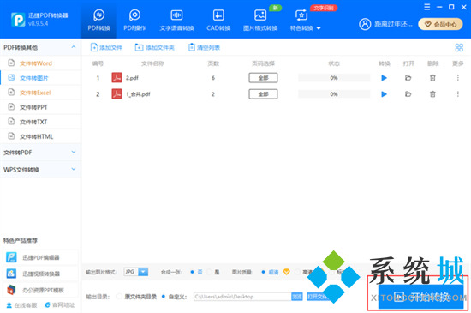Open the 迅捷PDF编辑器 product icon
Image resolution: width=471 pixels, height=313 pixels.
[x=11, y=257]
